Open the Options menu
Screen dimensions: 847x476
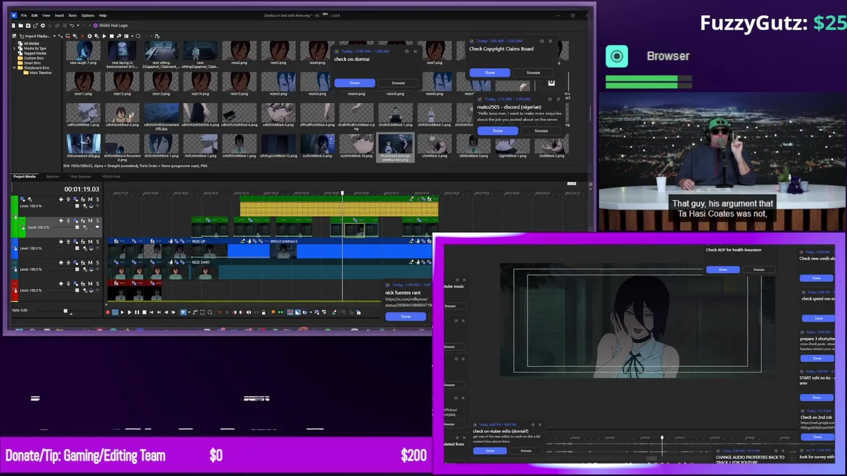[x=87, y=15]
